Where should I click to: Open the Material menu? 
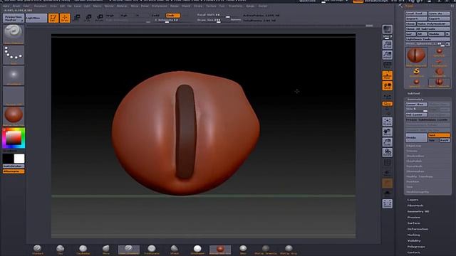[x=122, y=6]
